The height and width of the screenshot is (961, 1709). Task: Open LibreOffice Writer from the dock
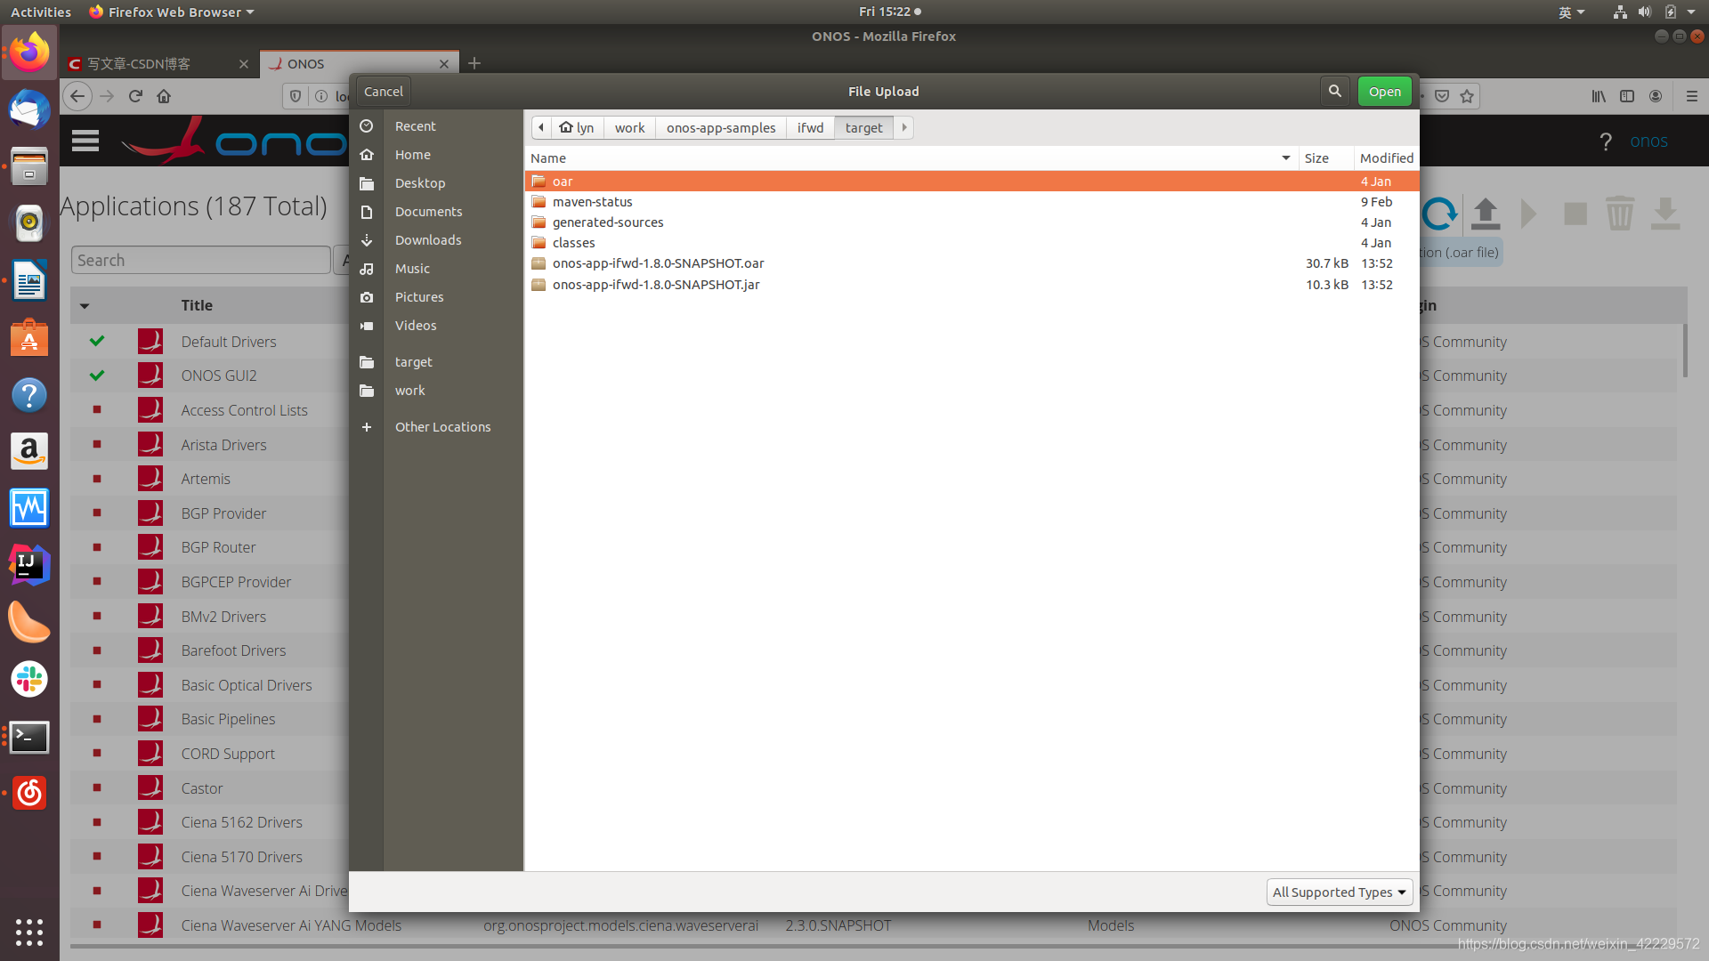(x=29, y=281)
